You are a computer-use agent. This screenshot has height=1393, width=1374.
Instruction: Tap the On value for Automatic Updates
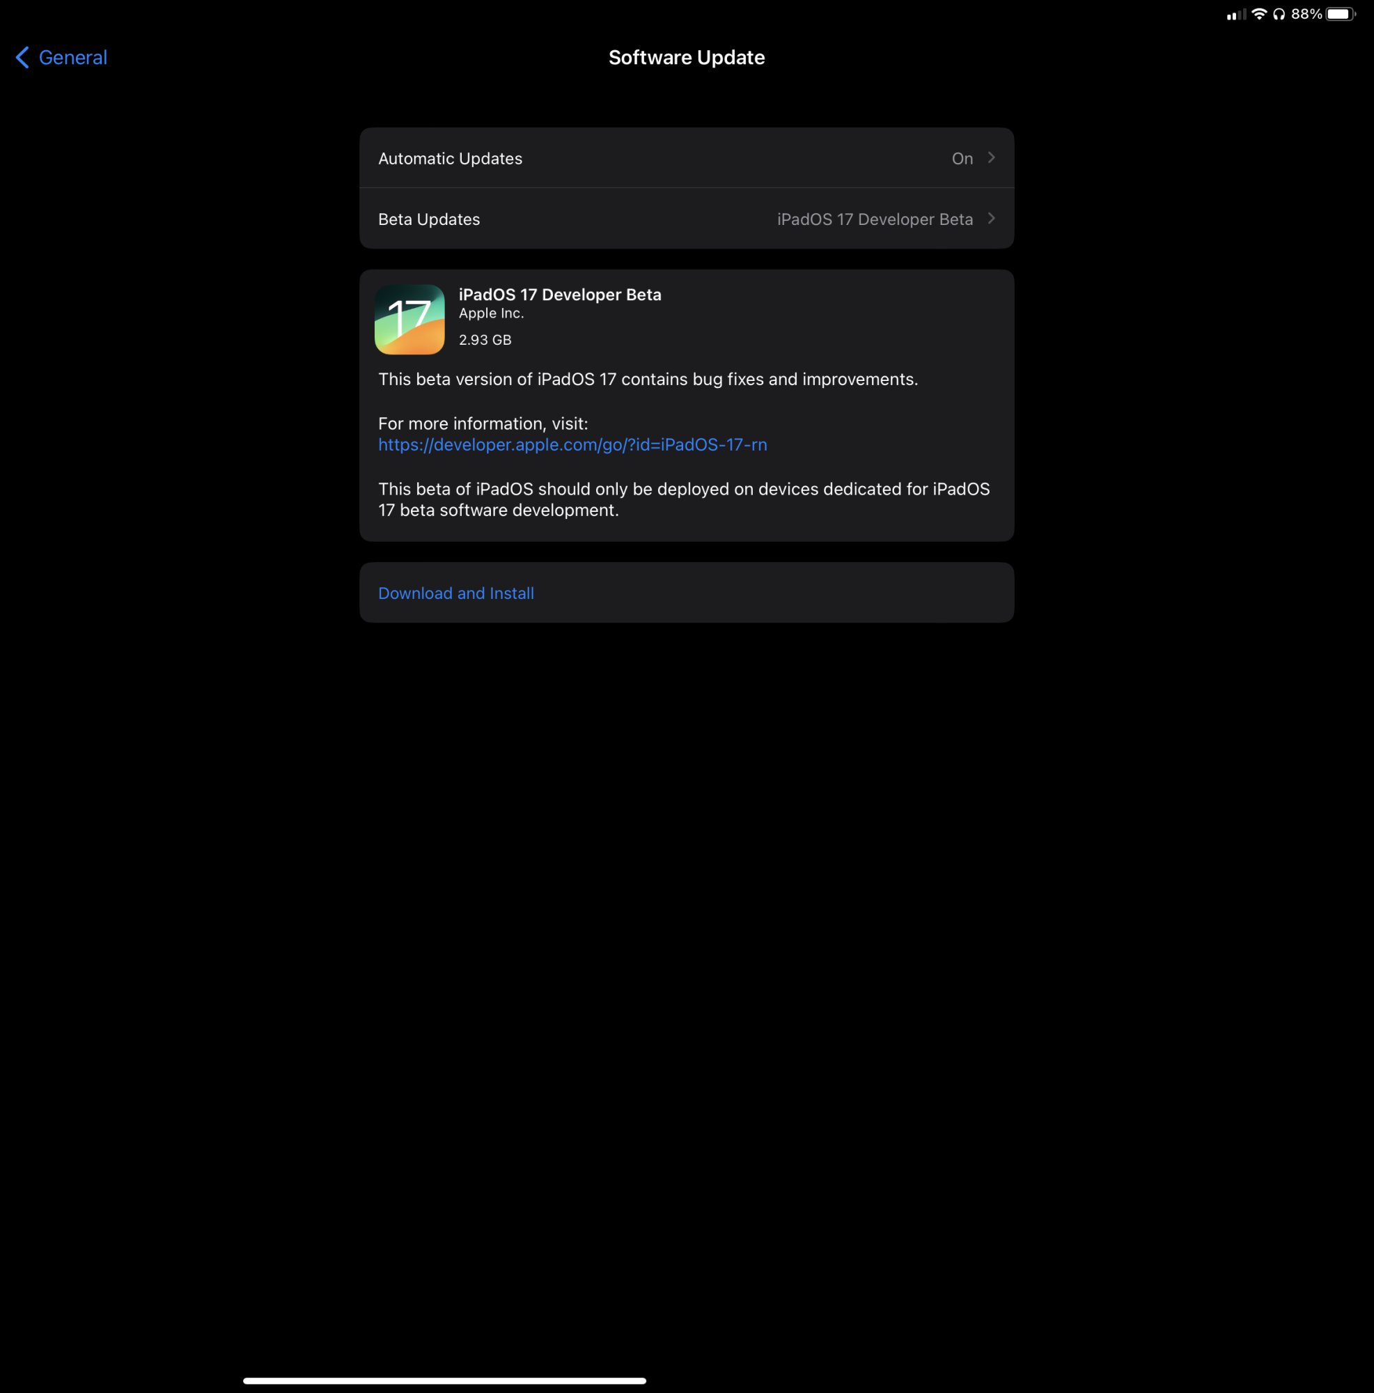point(962,159)
